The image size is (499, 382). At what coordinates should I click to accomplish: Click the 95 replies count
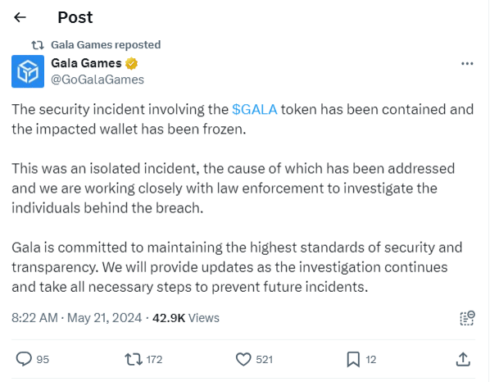(x=43, y=358)
